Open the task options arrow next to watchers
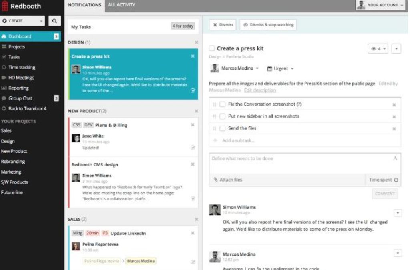Image resolution: width=410 pixels, height=270 pixels. tap(396, 48)
